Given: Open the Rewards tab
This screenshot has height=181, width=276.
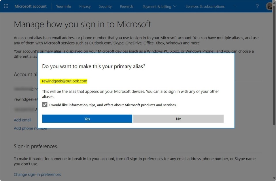Looking at the screenshot, I should (126, 6).
